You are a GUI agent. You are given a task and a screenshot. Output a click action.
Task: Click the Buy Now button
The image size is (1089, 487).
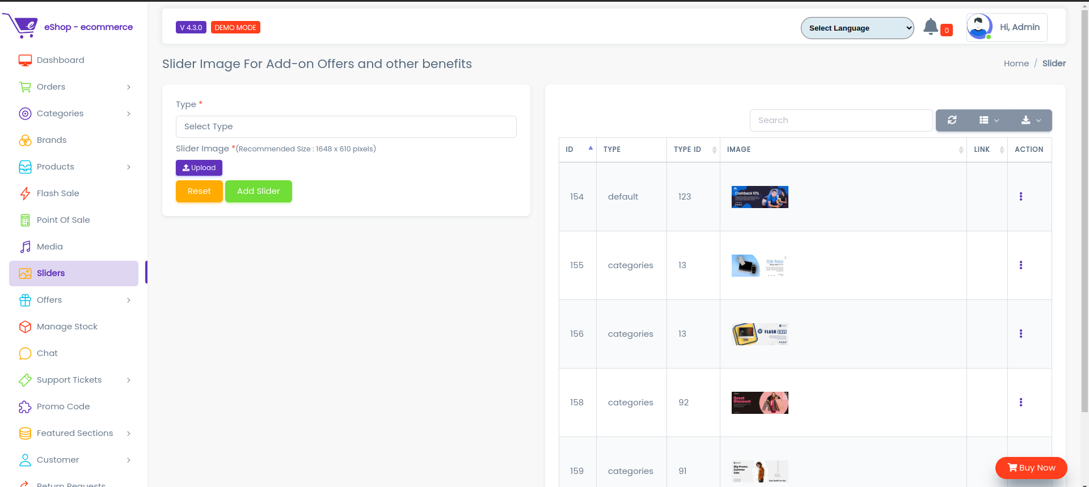[1031, 468]
